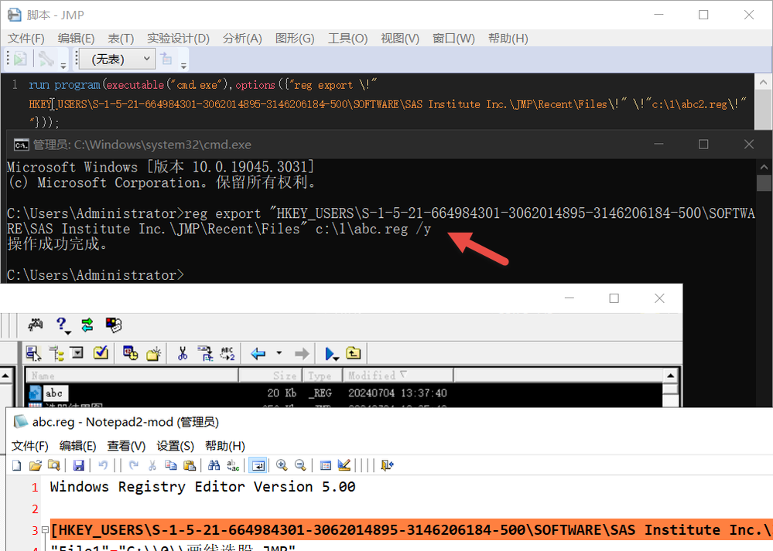Click the paste clipboard icon in Notepad2

point(190,464)
